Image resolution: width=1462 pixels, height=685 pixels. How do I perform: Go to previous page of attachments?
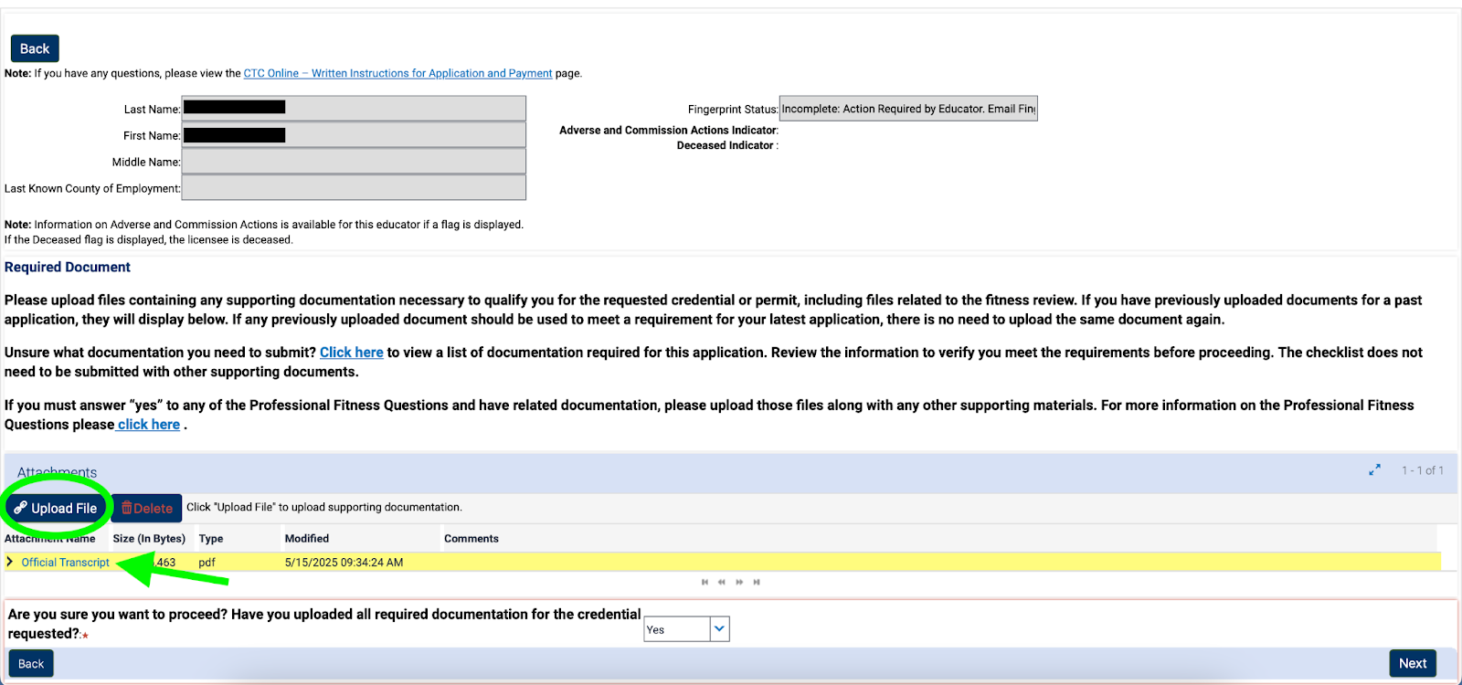(x=722, y=582)
